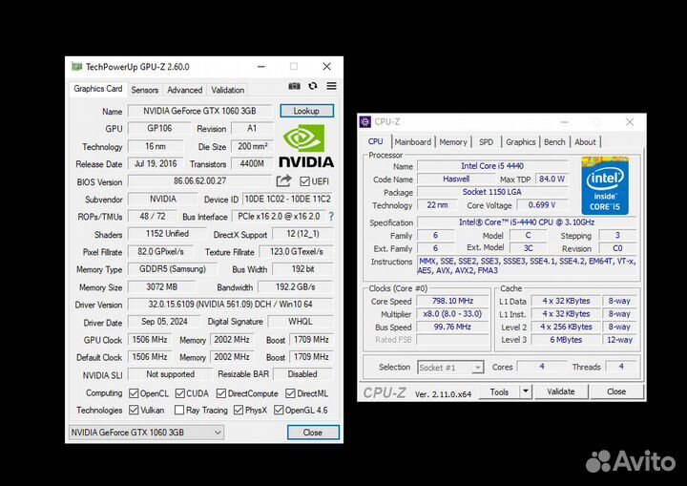Screen dimensions: 687x486
Task: Click the Bandwidth 192.2 GB/s value
Action: point(295,286)
